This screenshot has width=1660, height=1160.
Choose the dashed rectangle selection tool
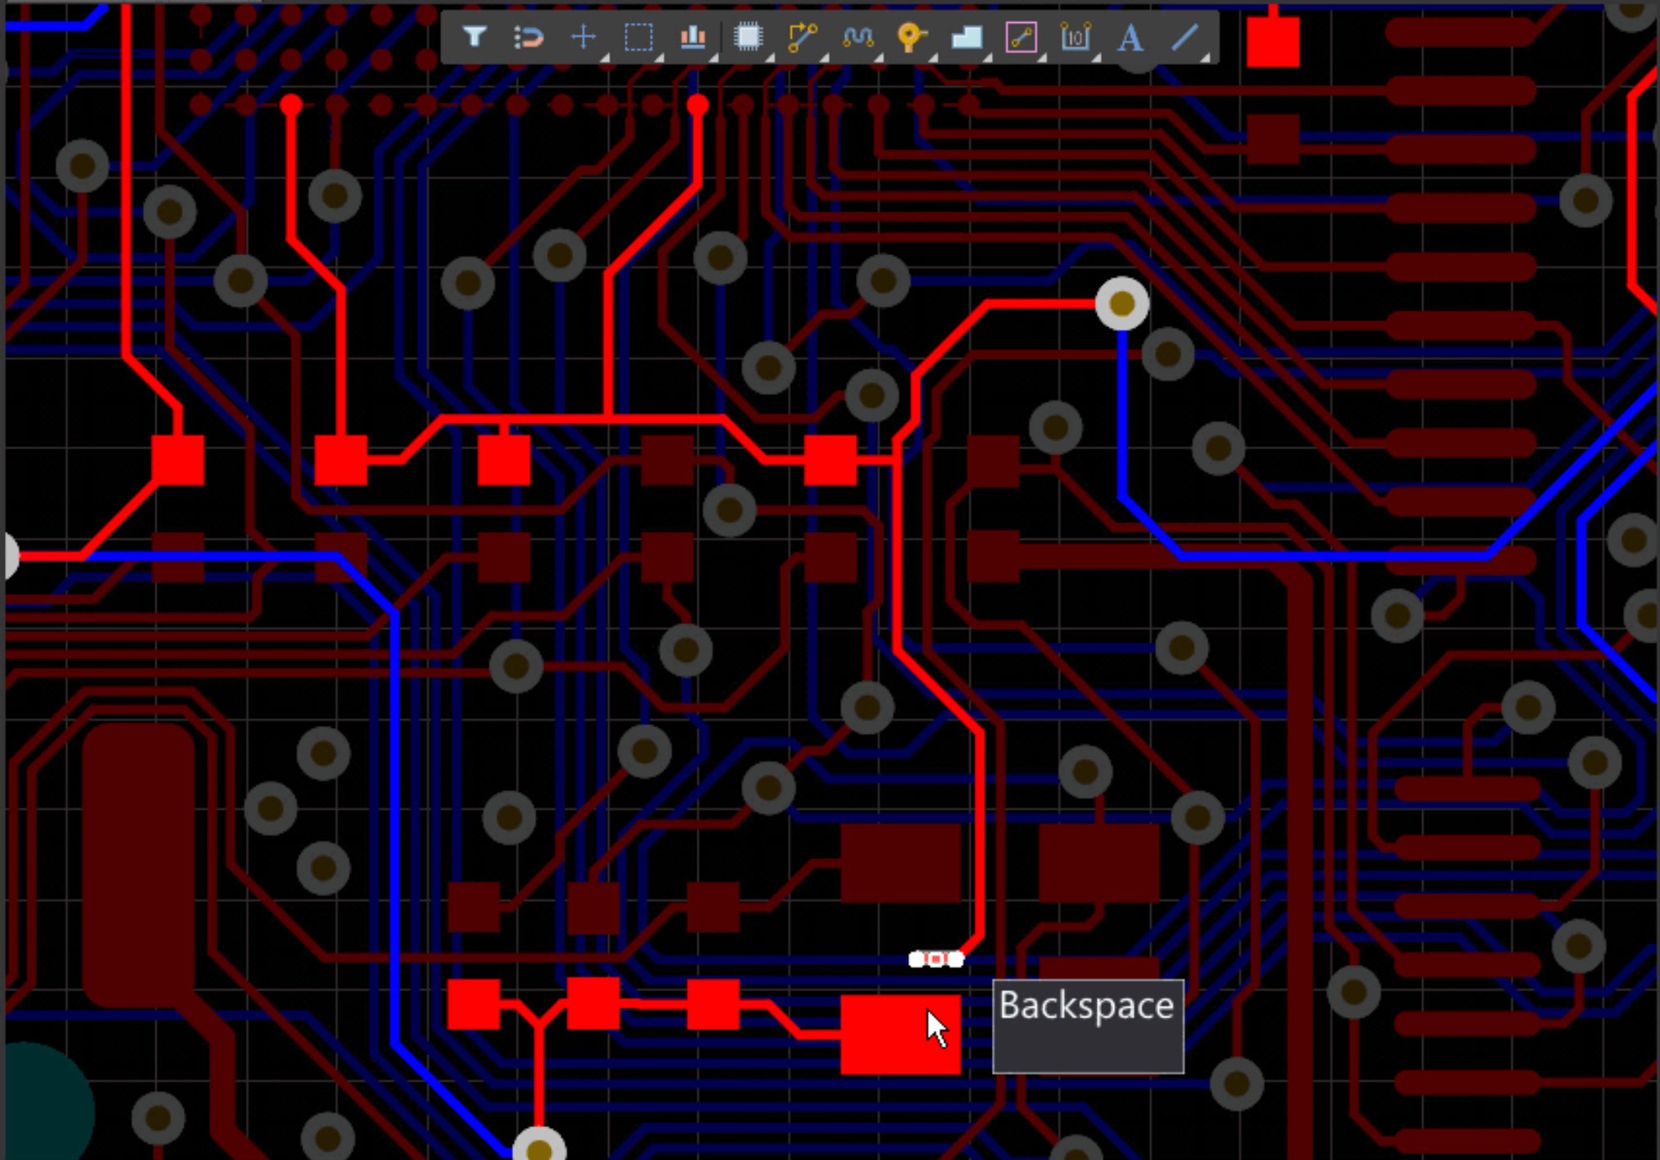pos(639,37)
